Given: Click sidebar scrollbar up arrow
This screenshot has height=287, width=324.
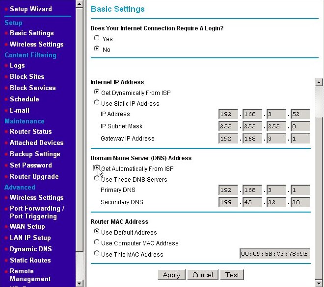Looking at the screenshot, I should [x=80, y=4].
